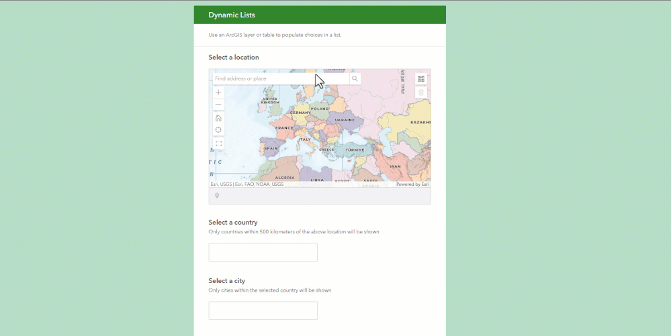Open the Select a country list
The height and width of the screenshot is (336, 671).
pos(263,252)
